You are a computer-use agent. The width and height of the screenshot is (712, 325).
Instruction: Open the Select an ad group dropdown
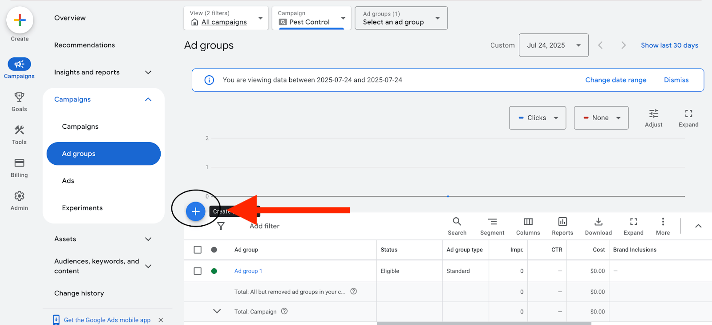click(x=401, y=18)
